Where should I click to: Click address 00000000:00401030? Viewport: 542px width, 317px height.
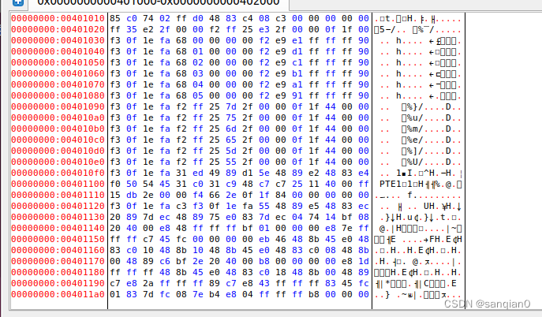(x=58, y=40)
